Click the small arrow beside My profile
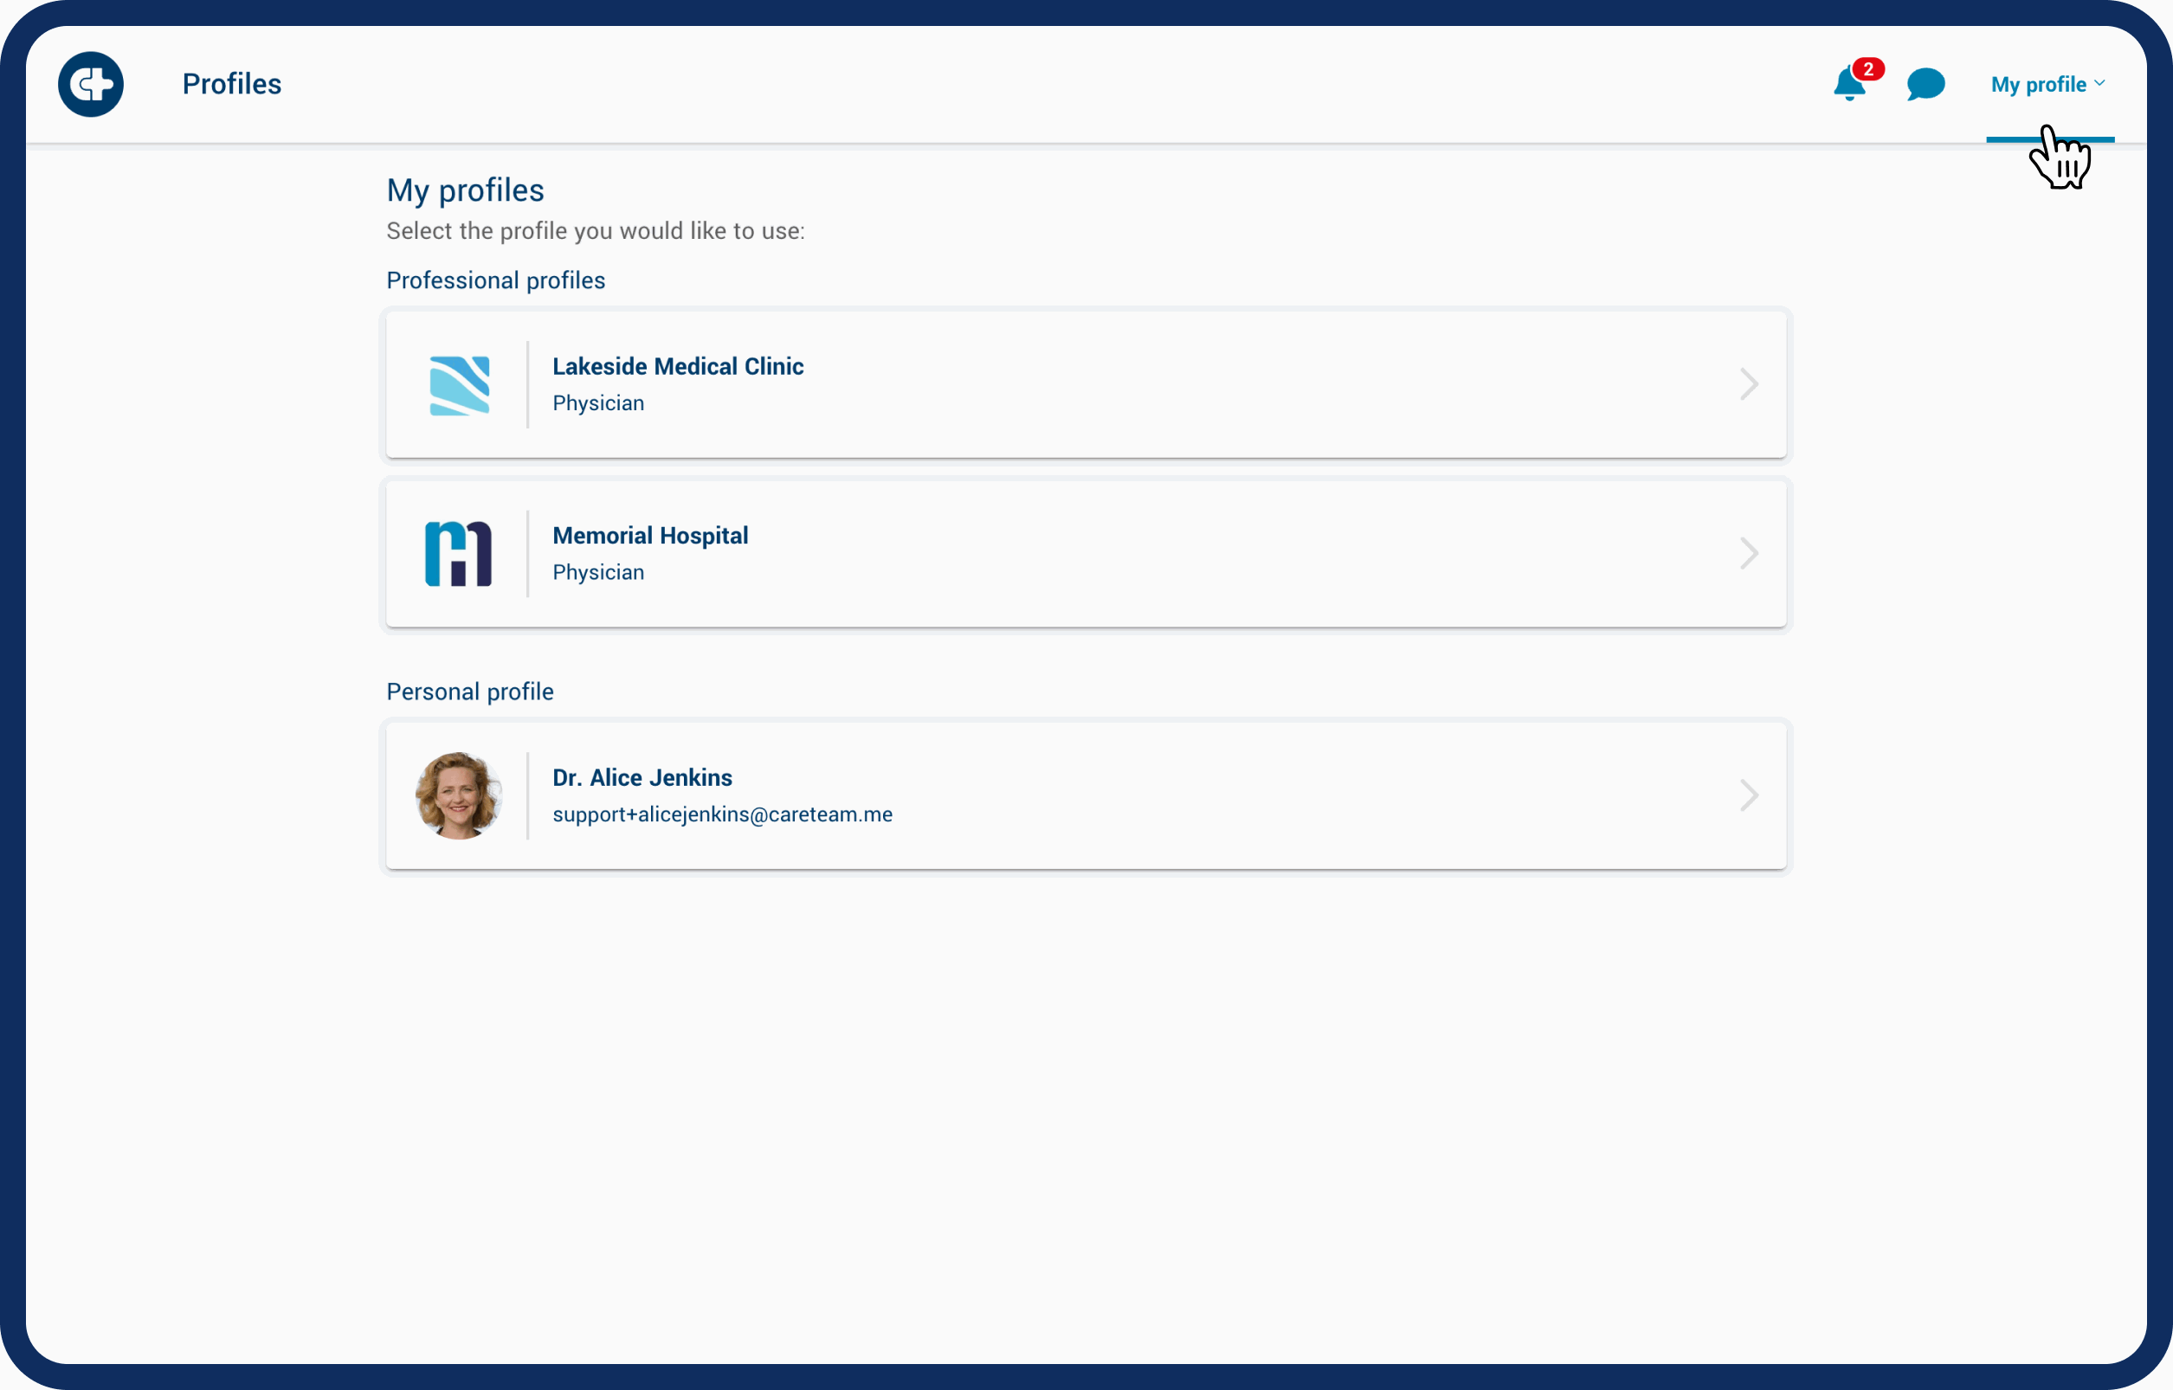The width and height of the screenshot is (2173, 1390). pyautogui.click(x=2100, y=83)
